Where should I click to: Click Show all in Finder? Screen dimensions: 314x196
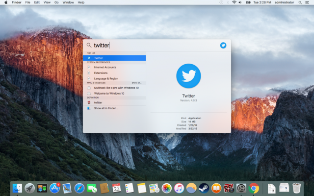tap(114, 108)
